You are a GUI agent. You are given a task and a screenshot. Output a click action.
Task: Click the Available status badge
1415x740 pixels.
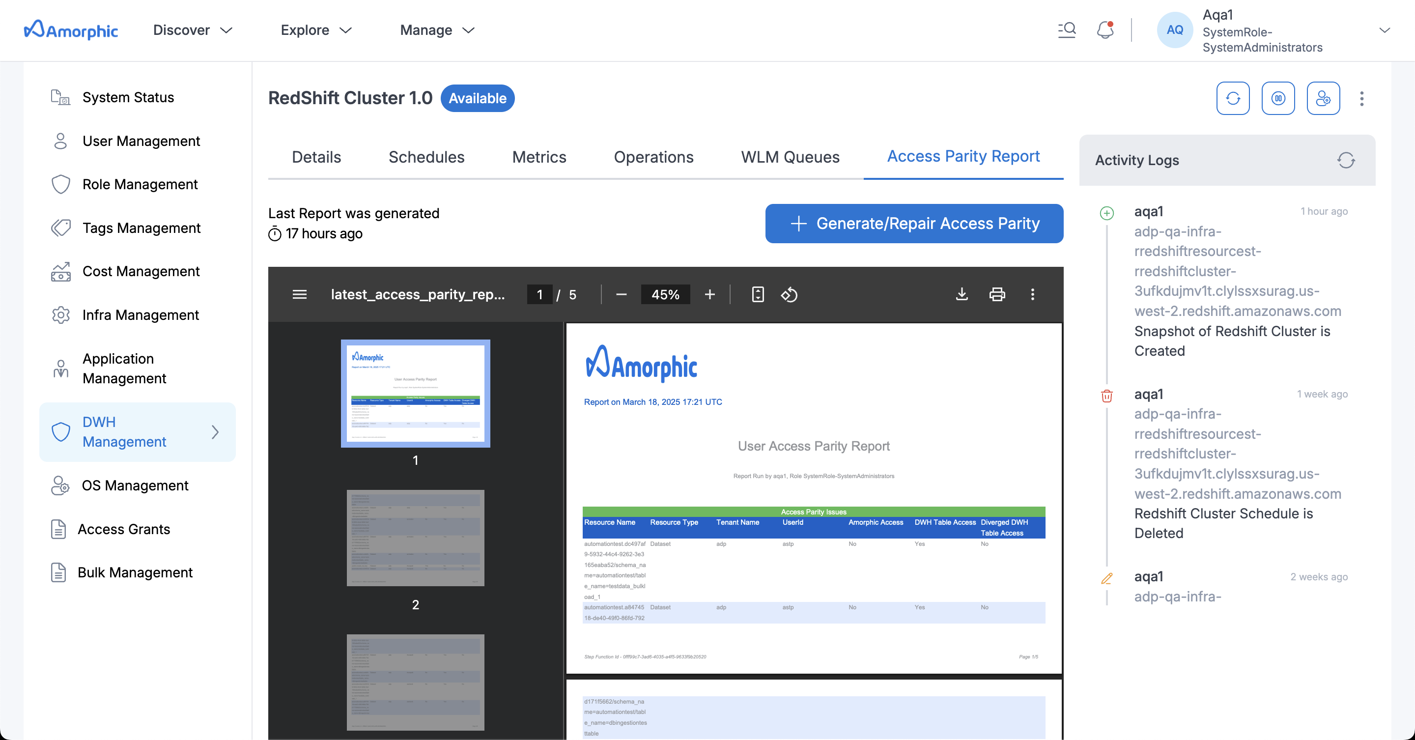click(478, 98)
